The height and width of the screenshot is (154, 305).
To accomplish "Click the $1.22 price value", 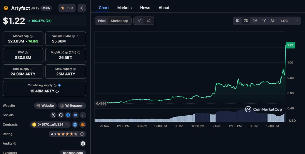I will pyautogui.click(x=14, y=21).
